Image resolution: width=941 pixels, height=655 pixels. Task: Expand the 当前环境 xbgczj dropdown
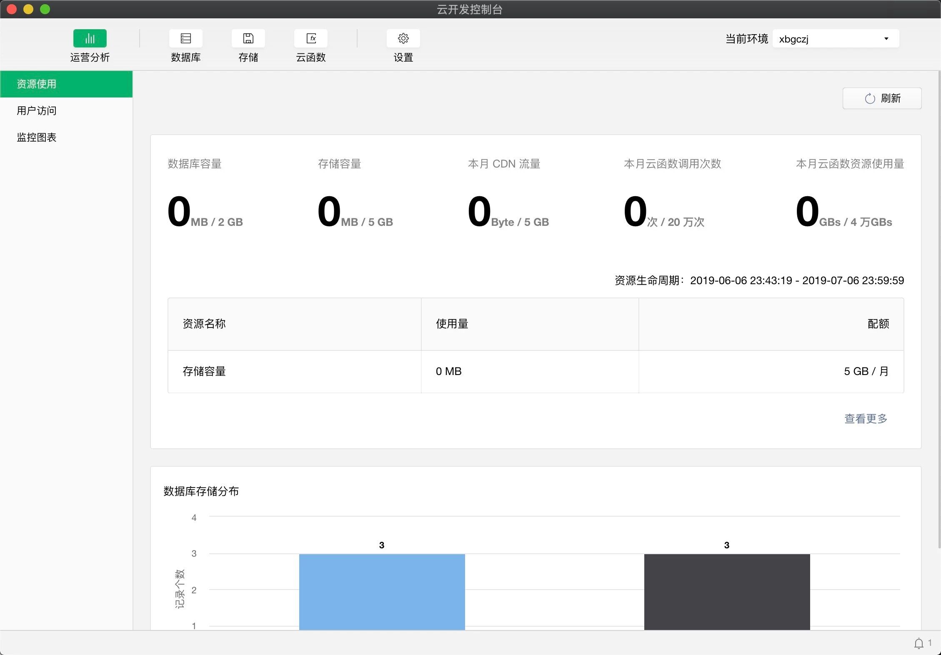pos(835,39)
